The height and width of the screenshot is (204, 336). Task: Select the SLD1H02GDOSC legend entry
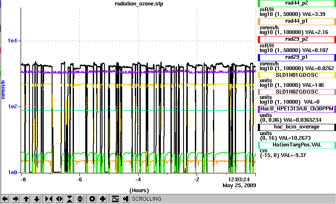[297, 92]
